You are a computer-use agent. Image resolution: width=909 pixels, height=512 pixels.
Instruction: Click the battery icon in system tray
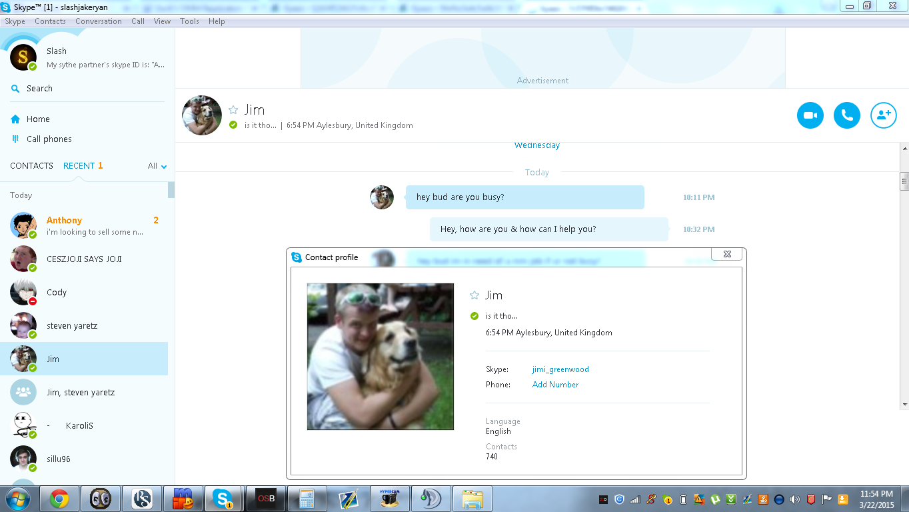[x=683, y=499]
